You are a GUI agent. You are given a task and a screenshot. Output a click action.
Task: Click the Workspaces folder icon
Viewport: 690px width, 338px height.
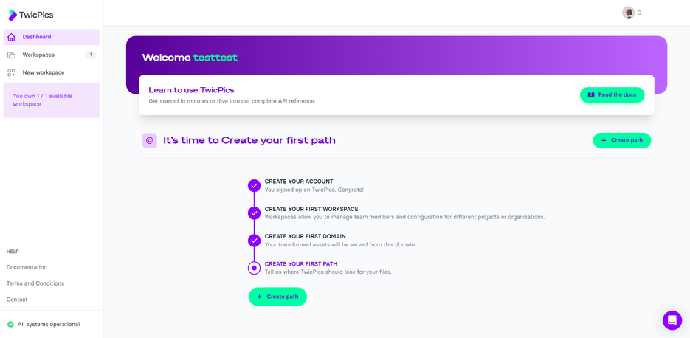click(11, 55)
